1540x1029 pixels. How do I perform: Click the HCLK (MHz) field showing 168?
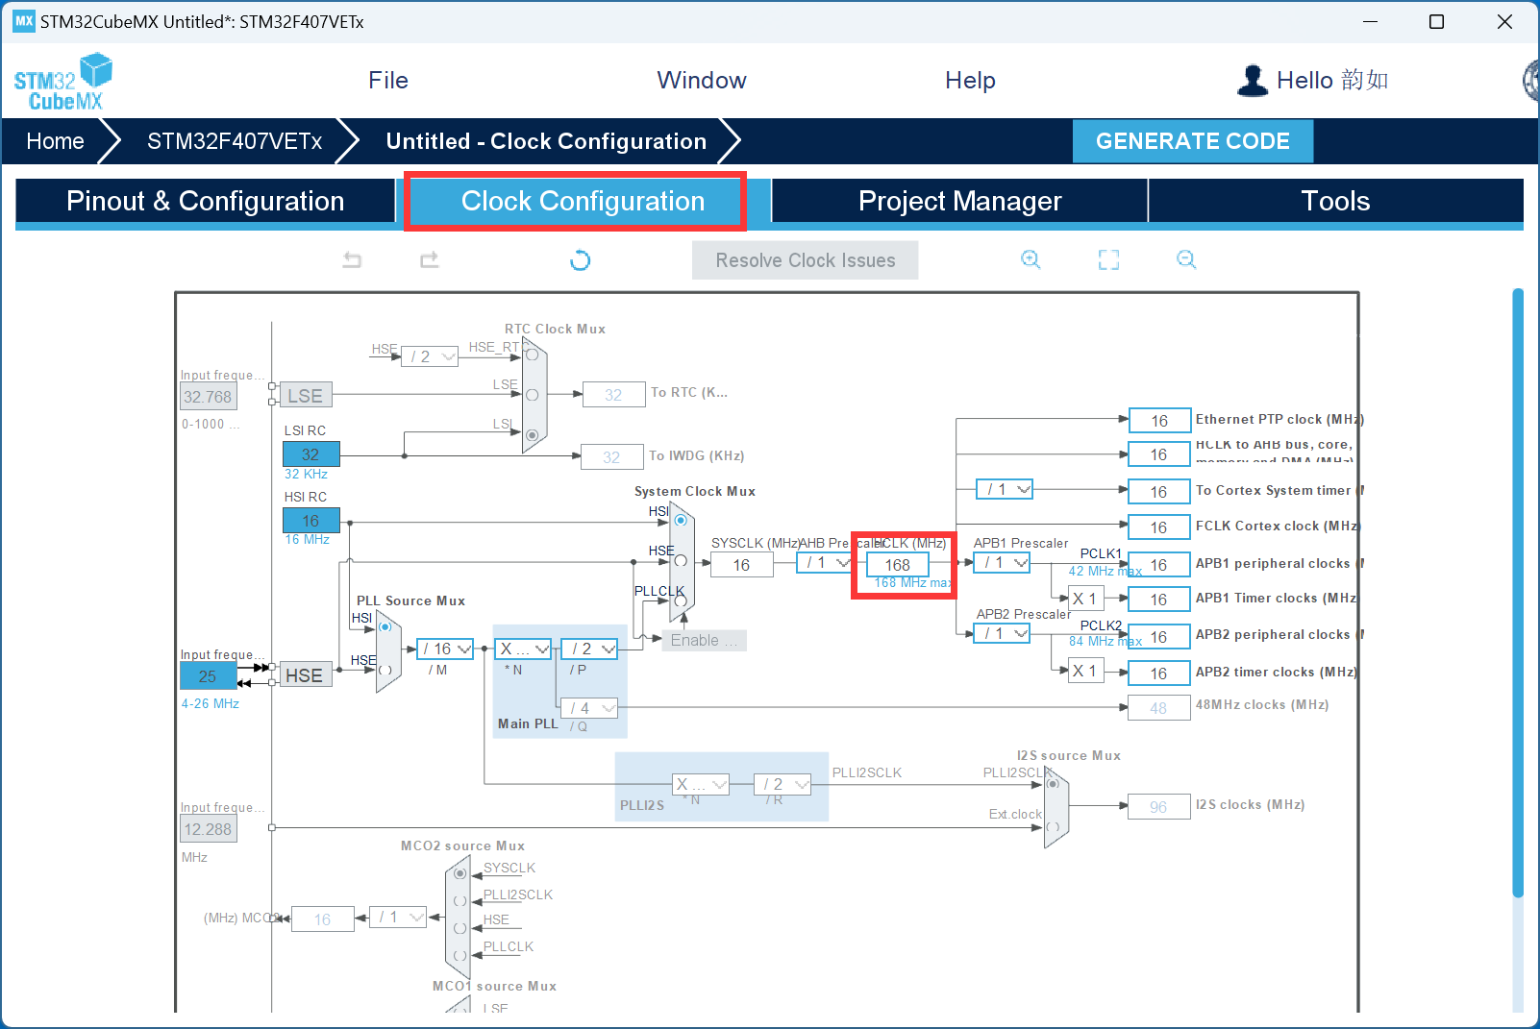(x=898, y=565)
